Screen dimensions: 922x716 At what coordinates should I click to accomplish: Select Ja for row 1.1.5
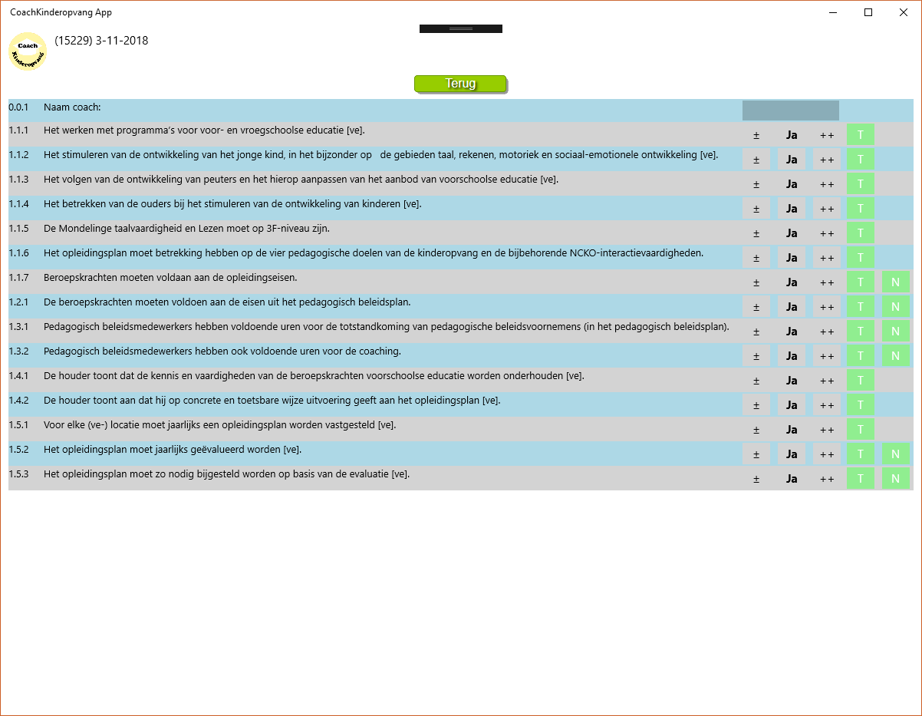tap(792, 233)
